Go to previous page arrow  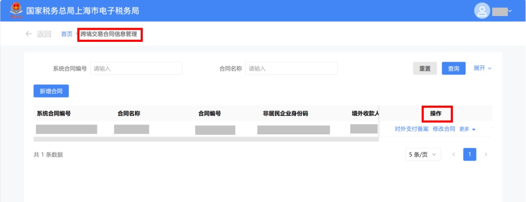coord(453,154)
